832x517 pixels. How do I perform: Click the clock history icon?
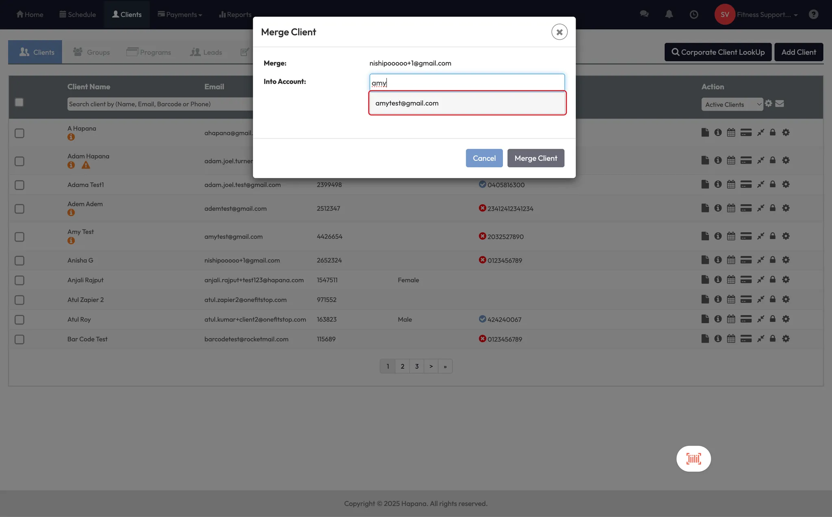[x=693, y=15]
